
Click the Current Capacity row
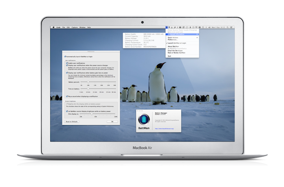coord(144,36)
